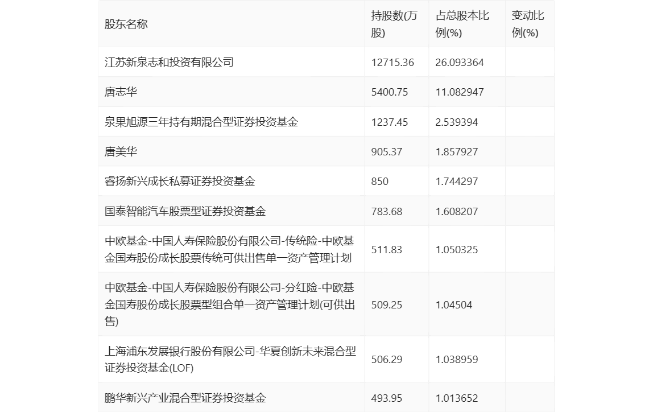Click the value 5400.75
Screen dimensions: 653x412
390,92
